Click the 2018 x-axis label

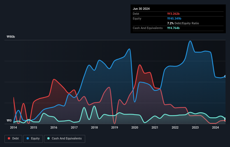coord(94,127)
